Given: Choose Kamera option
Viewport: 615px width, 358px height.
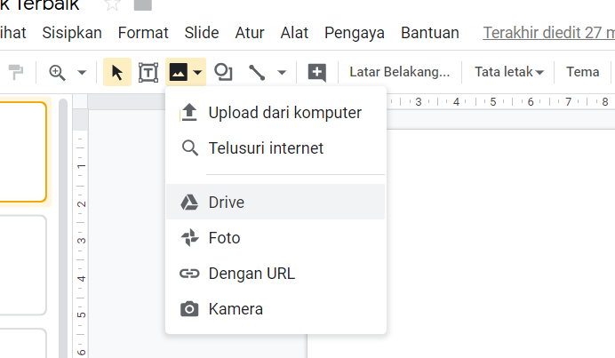Looking at the screenshot, I should (x=276, y=309).
